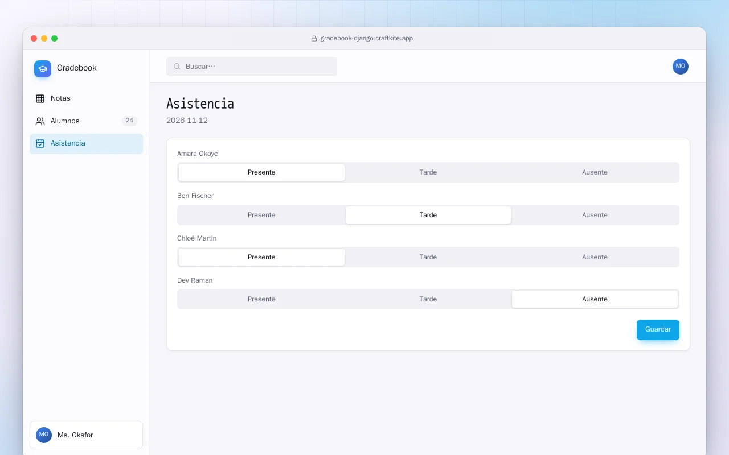Set Ben Fischer to Tarde
Image resolution: width=729 pixels, height=455 pixels.
(428, 215)
